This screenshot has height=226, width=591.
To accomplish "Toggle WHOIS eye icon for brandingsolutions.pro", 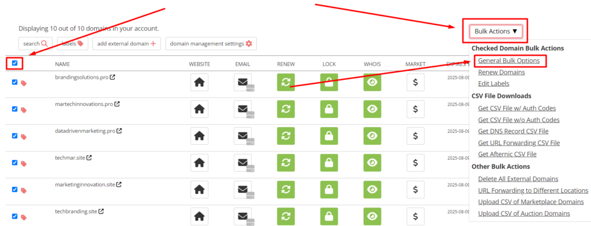I will click(x=372, y=82).
